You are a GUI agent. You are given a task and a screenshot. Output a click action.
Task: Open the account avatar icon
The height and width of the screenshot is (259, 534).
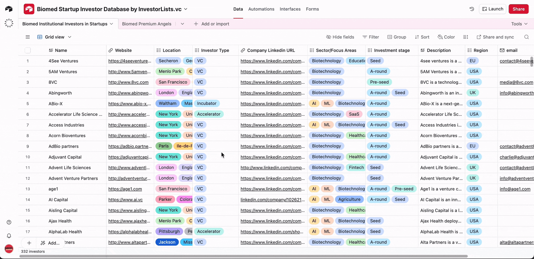click(x=9, y=249)
